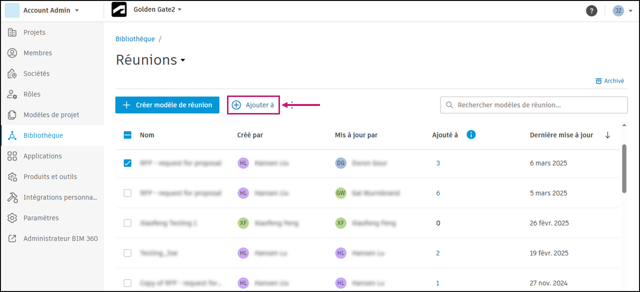Click the Archivé archive icon

click(598, 81)
